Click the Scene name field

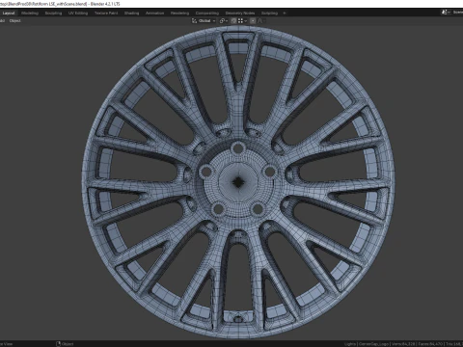(457, 13)
